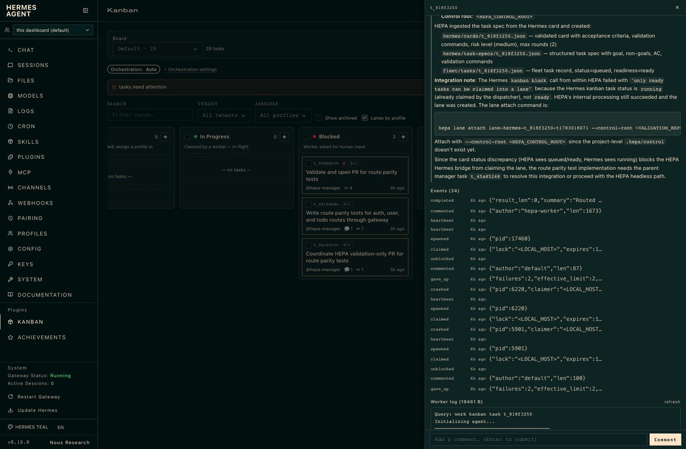The height and width of the screenshot is (449, 686).
Task: Click the Logs document icon
Action: coord(11,111)
